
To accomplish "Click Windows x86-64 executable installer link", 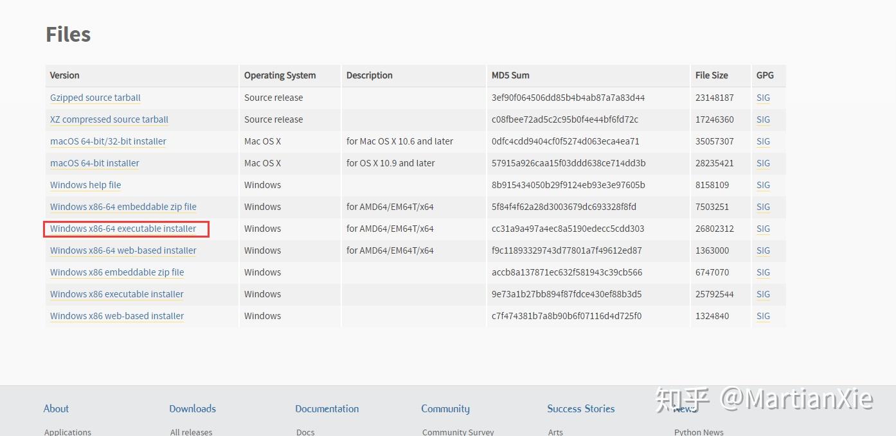I will 123,229.
